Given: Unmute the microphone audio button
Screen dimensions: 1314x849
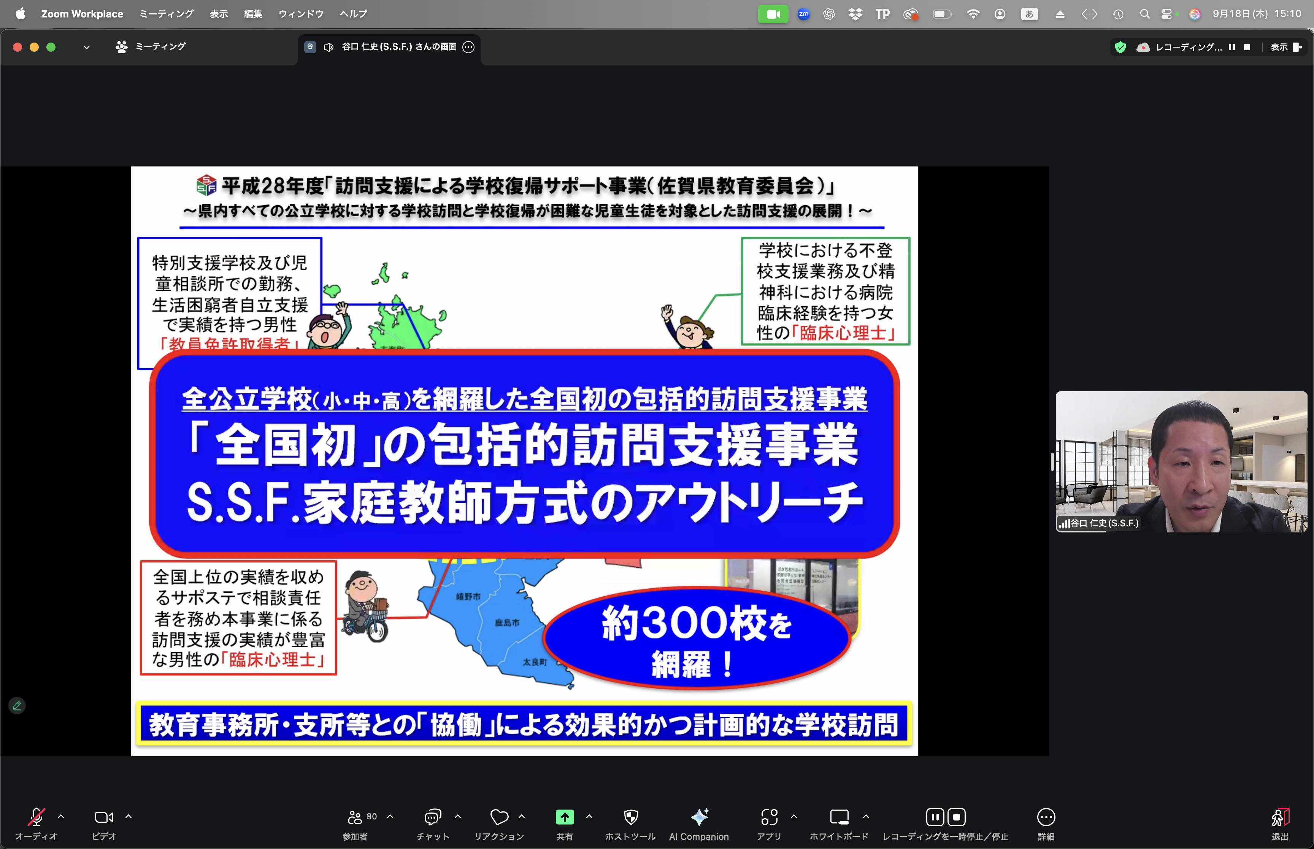Looking at the screenshot, I should click(x=36, y=817).
